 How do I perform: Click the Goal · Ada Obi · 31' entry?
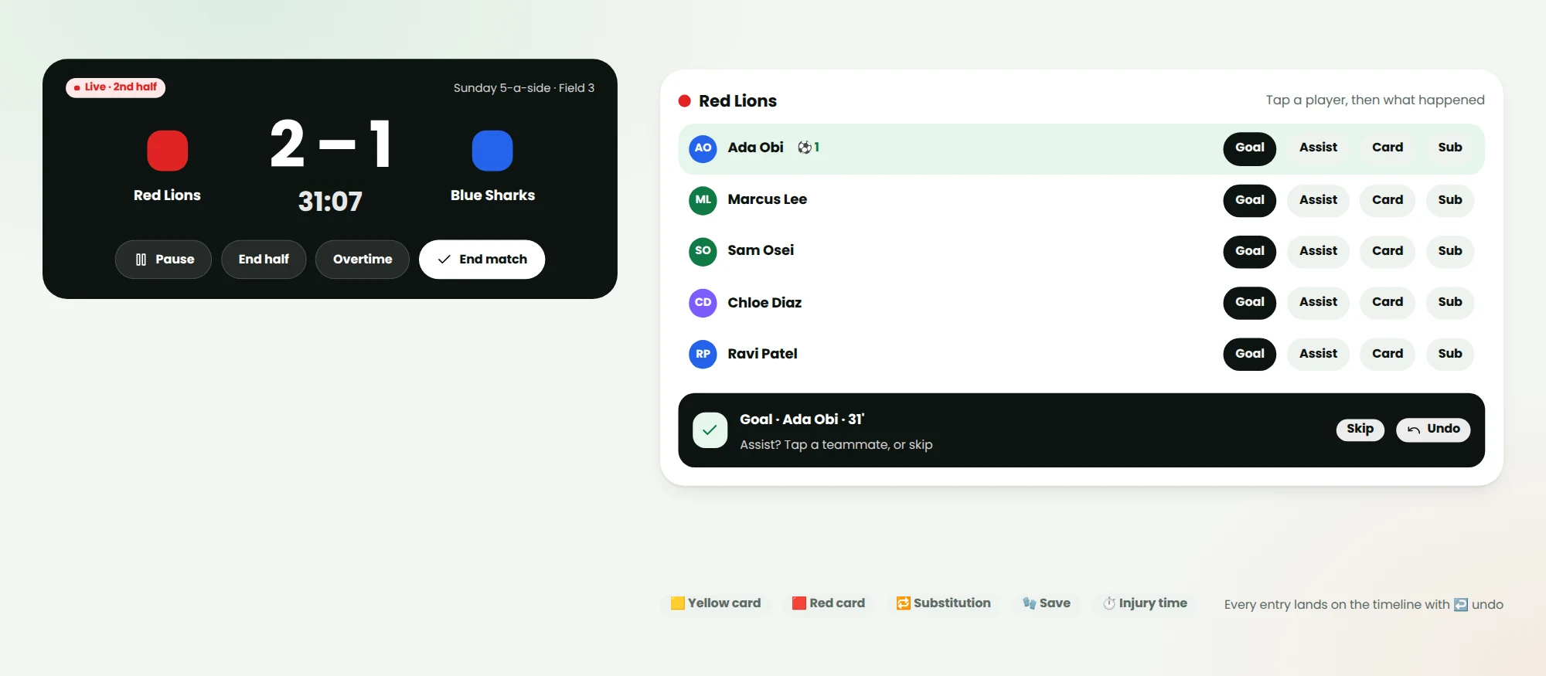coord(802,420)
